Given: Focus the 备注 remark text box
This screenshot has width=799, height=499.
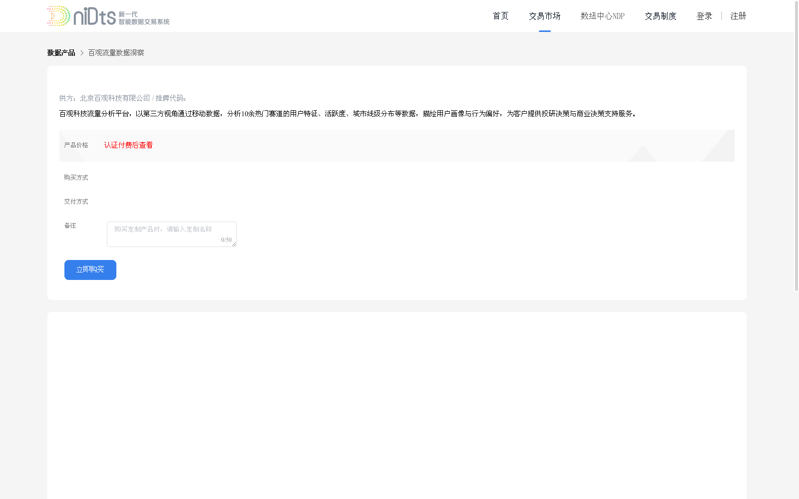Looking at the screenshot, I should tap(172, 234).
